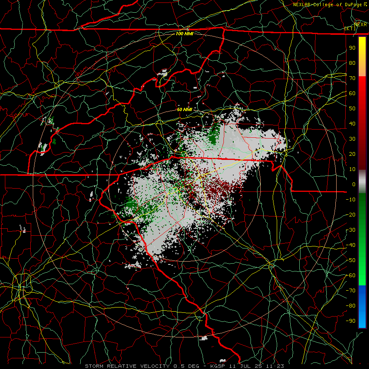Click the "50" value on the velocity scale
The height and width of the screenshot is (369, 369).
[352, 109]
